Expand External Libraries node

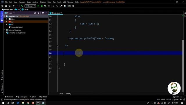pyautogui.click(x=5, y=30)
